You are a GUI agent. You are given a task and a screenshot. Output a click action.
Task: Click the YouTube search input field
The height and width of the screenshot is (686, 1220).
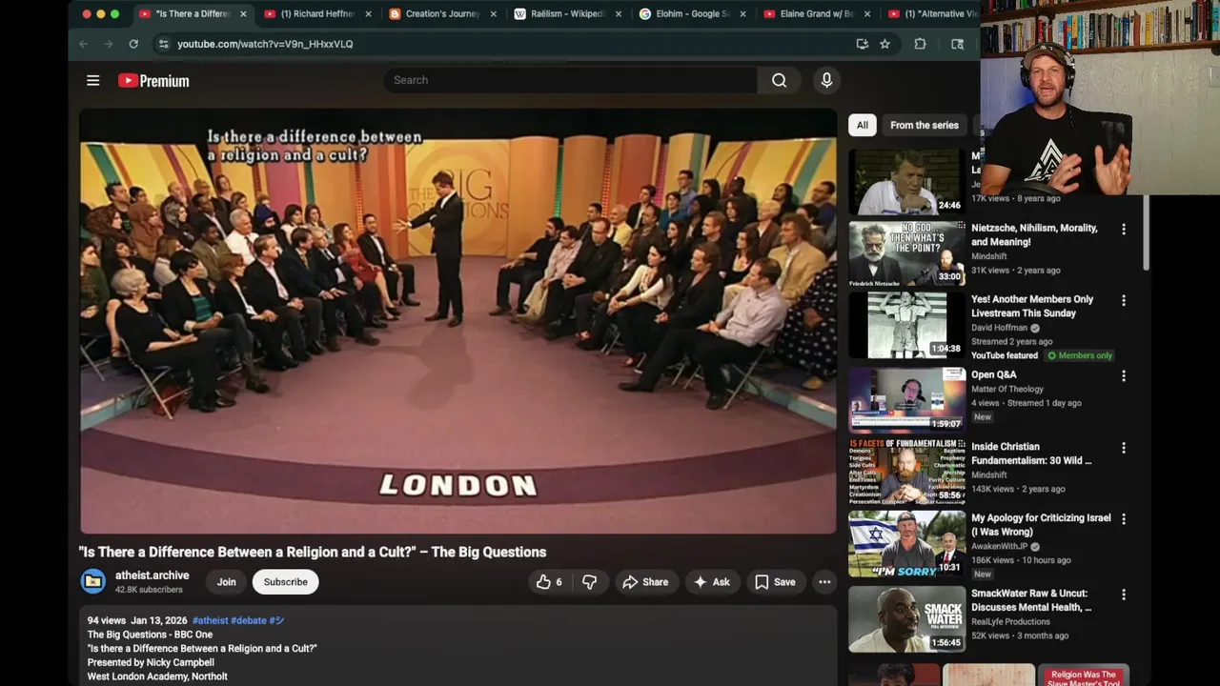pos(570,80)
